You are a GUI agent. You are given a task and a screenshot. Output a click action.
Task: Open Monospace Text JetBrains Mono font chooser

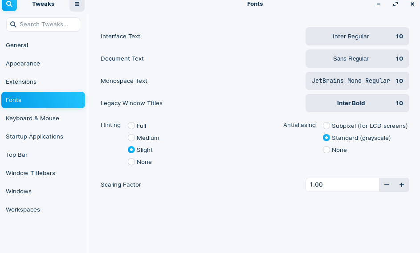click(357, 81)
